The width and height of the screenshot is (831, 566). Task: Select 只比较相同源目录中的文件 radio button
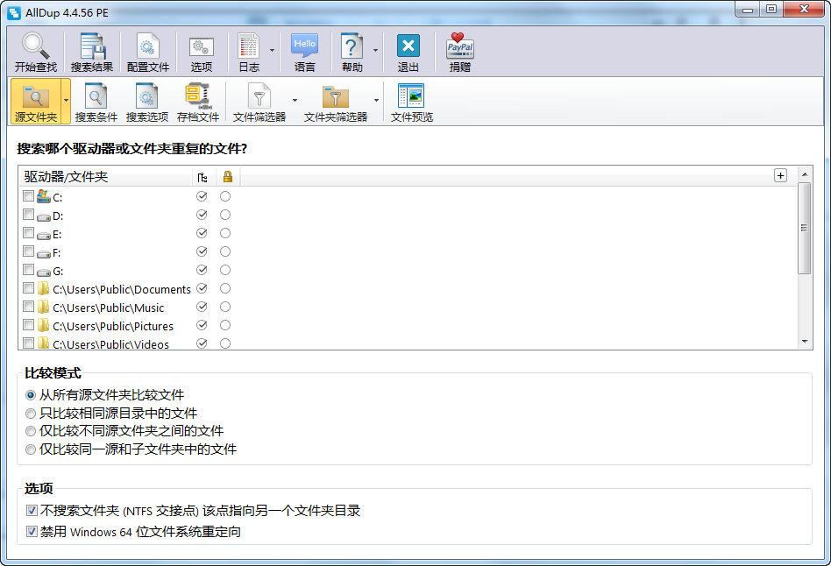point(31,414)
